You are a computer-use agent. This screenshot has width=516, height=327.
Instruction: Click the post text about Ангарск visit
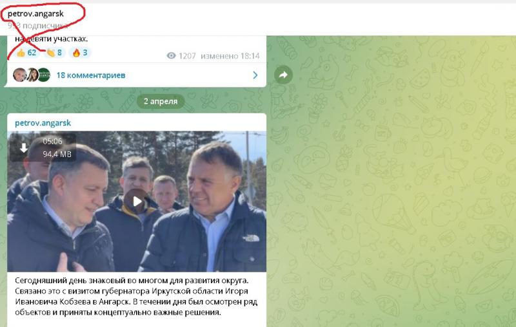point(136,297)
